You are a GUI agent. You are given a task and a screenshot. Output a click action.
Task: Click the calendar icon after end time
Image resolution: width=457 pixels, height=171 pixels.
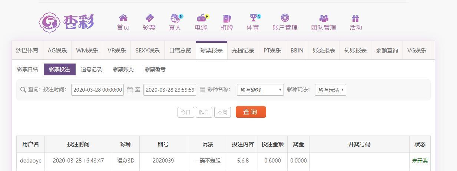[202, 89]
